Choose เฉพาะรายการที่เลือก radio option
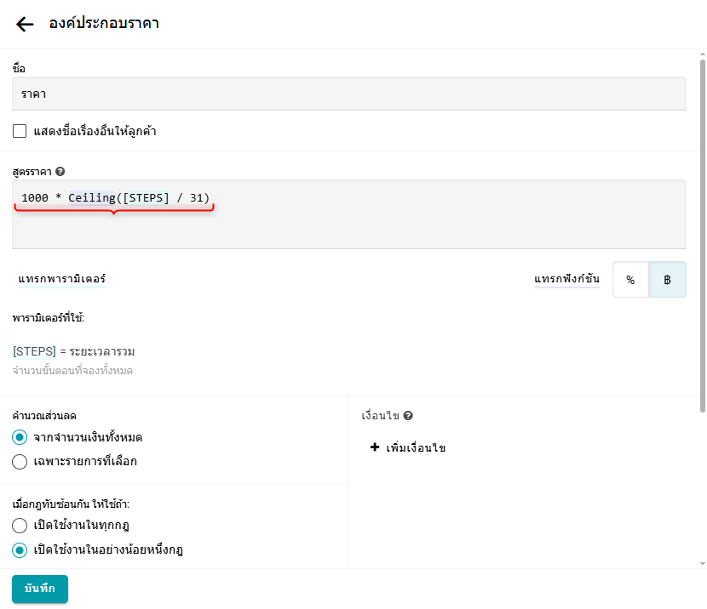 point(20,462)
